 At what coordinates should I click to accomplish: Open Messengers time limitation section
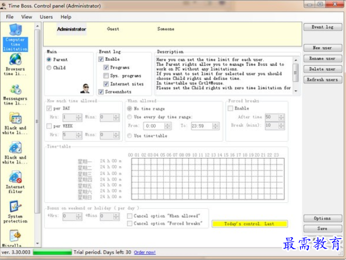coord(15,94)
